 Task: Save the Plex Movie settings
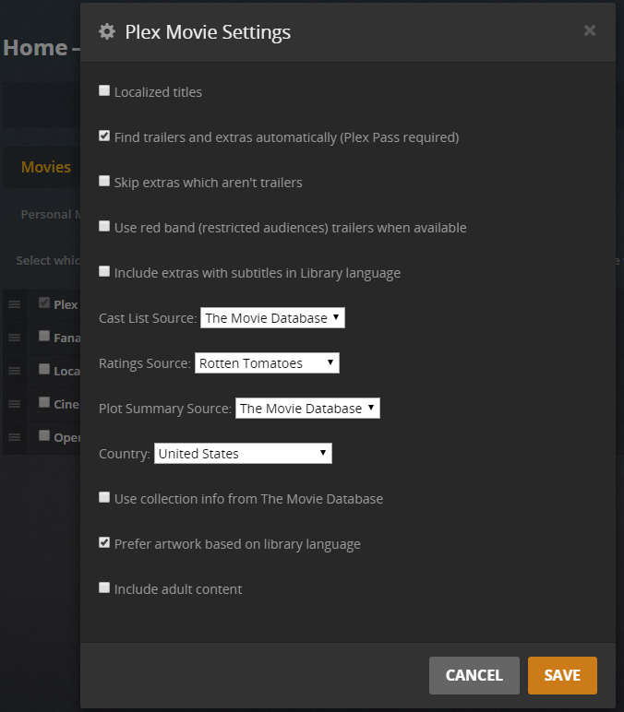pyautogui.click(x=562, y=675)
